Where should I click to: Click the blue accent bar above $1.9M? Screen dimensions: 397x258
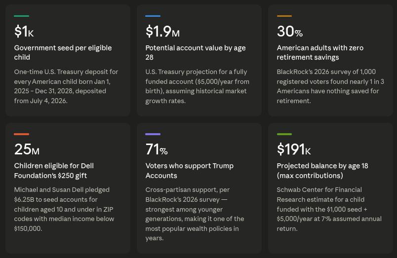coord(153,16)
